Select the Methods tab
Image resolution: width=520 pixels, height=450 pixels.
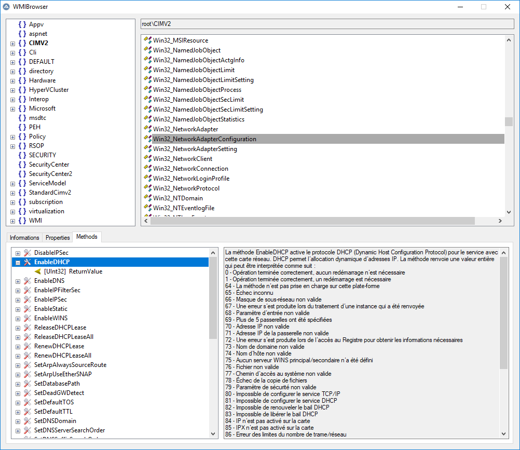coord(87,237)
